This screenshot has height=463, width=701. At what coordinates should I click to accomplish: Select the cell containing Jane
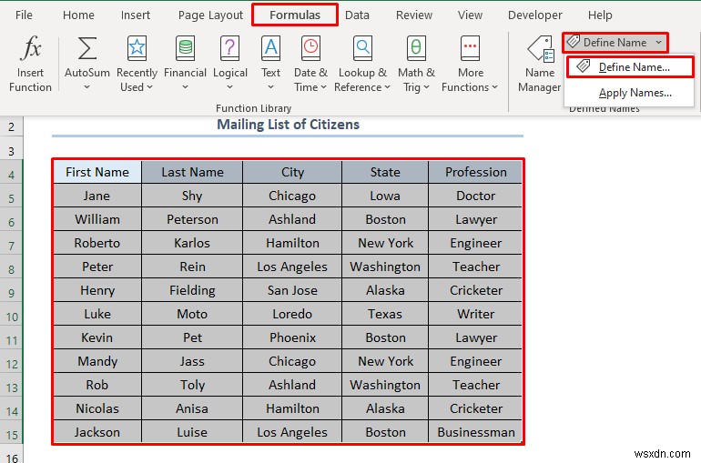(x=97, y=196)
